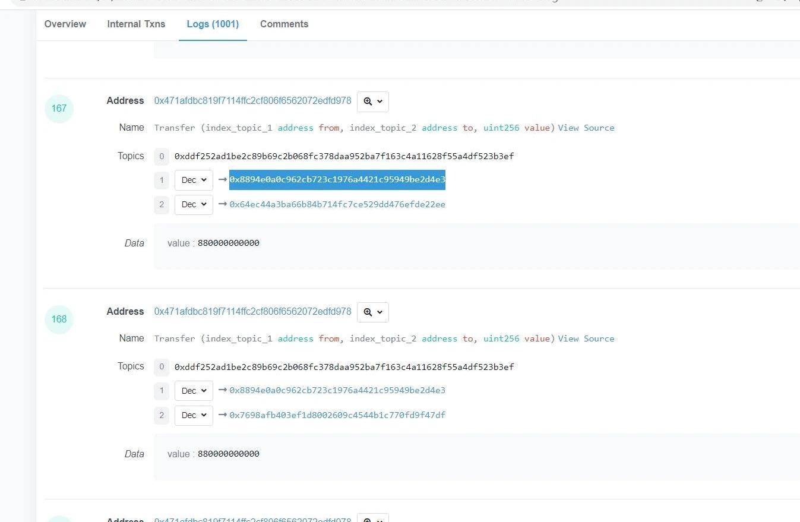This screenshot has width=800, height=522.
Task: Click View Source link in log 168
Action: click(x=586, y=338)
